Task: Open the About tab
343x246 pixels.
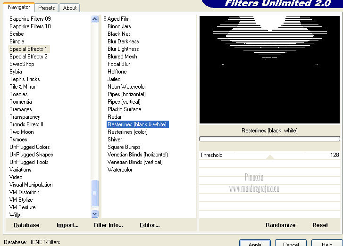Action: [x=69, y=8]
